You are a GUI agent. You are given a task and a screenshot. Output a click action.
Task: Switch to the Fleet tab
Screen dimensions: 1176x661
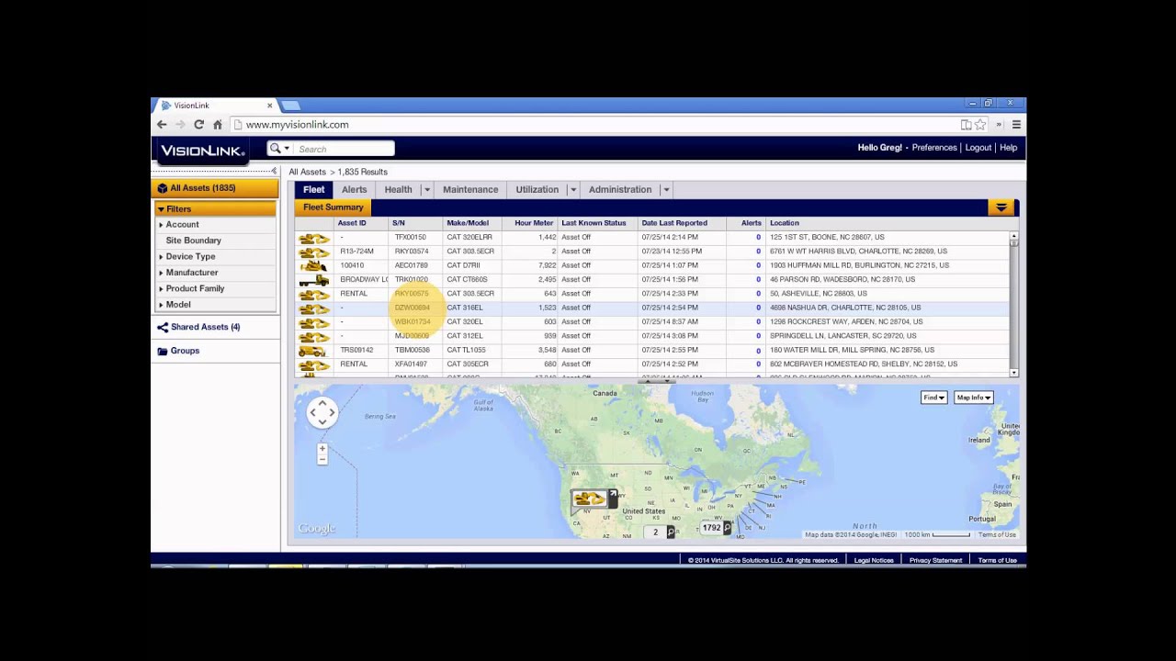pos(314,190)
